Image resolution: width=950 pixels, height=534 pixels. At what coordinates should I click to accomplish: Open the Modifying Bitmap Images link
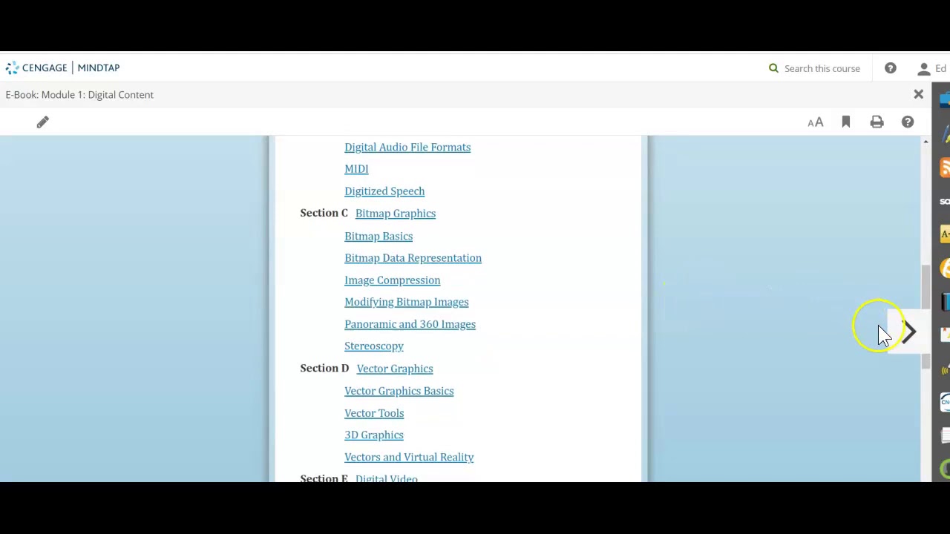(x=406, y=302)
